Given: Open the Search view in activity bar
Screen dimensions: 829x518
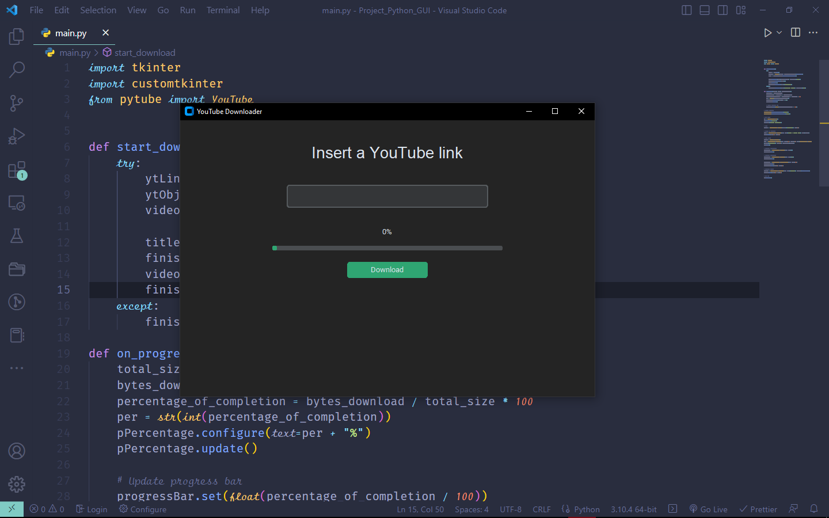Looking at the screenshot, I should click(x=17, y=70).
